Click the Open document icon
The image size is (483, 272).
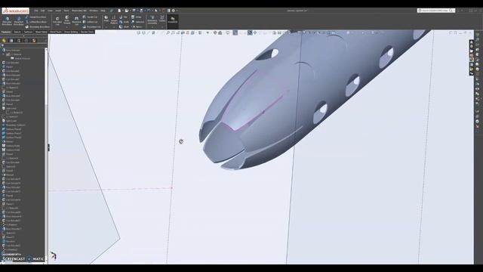coord(127,11)
